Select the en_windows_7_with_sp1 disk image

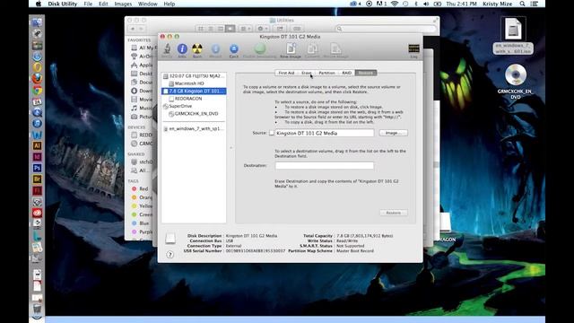pyautogui.click(x=194, y=128)
